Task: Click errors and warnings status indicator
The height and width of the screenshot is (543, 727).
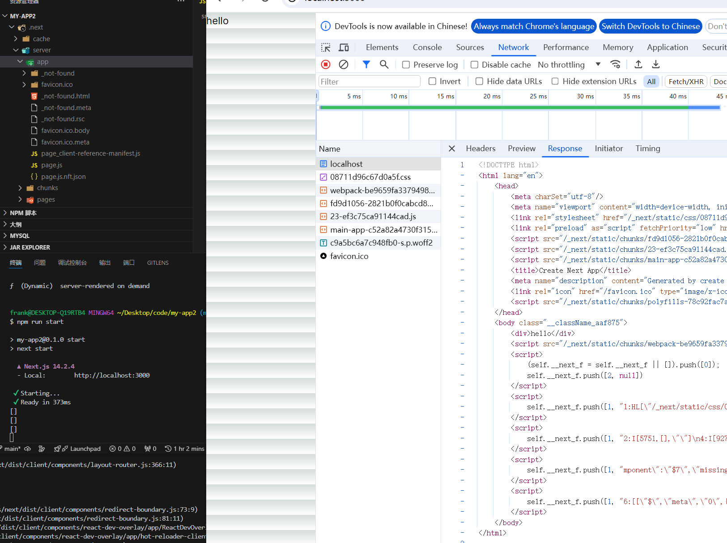Action: [123, 449]
